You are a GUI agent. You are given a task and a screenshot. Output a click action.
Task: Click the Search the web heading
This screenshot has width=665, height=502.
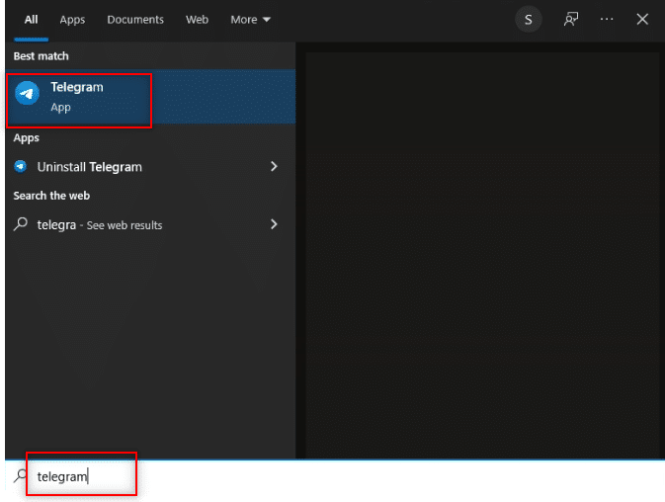coord(51,196)
